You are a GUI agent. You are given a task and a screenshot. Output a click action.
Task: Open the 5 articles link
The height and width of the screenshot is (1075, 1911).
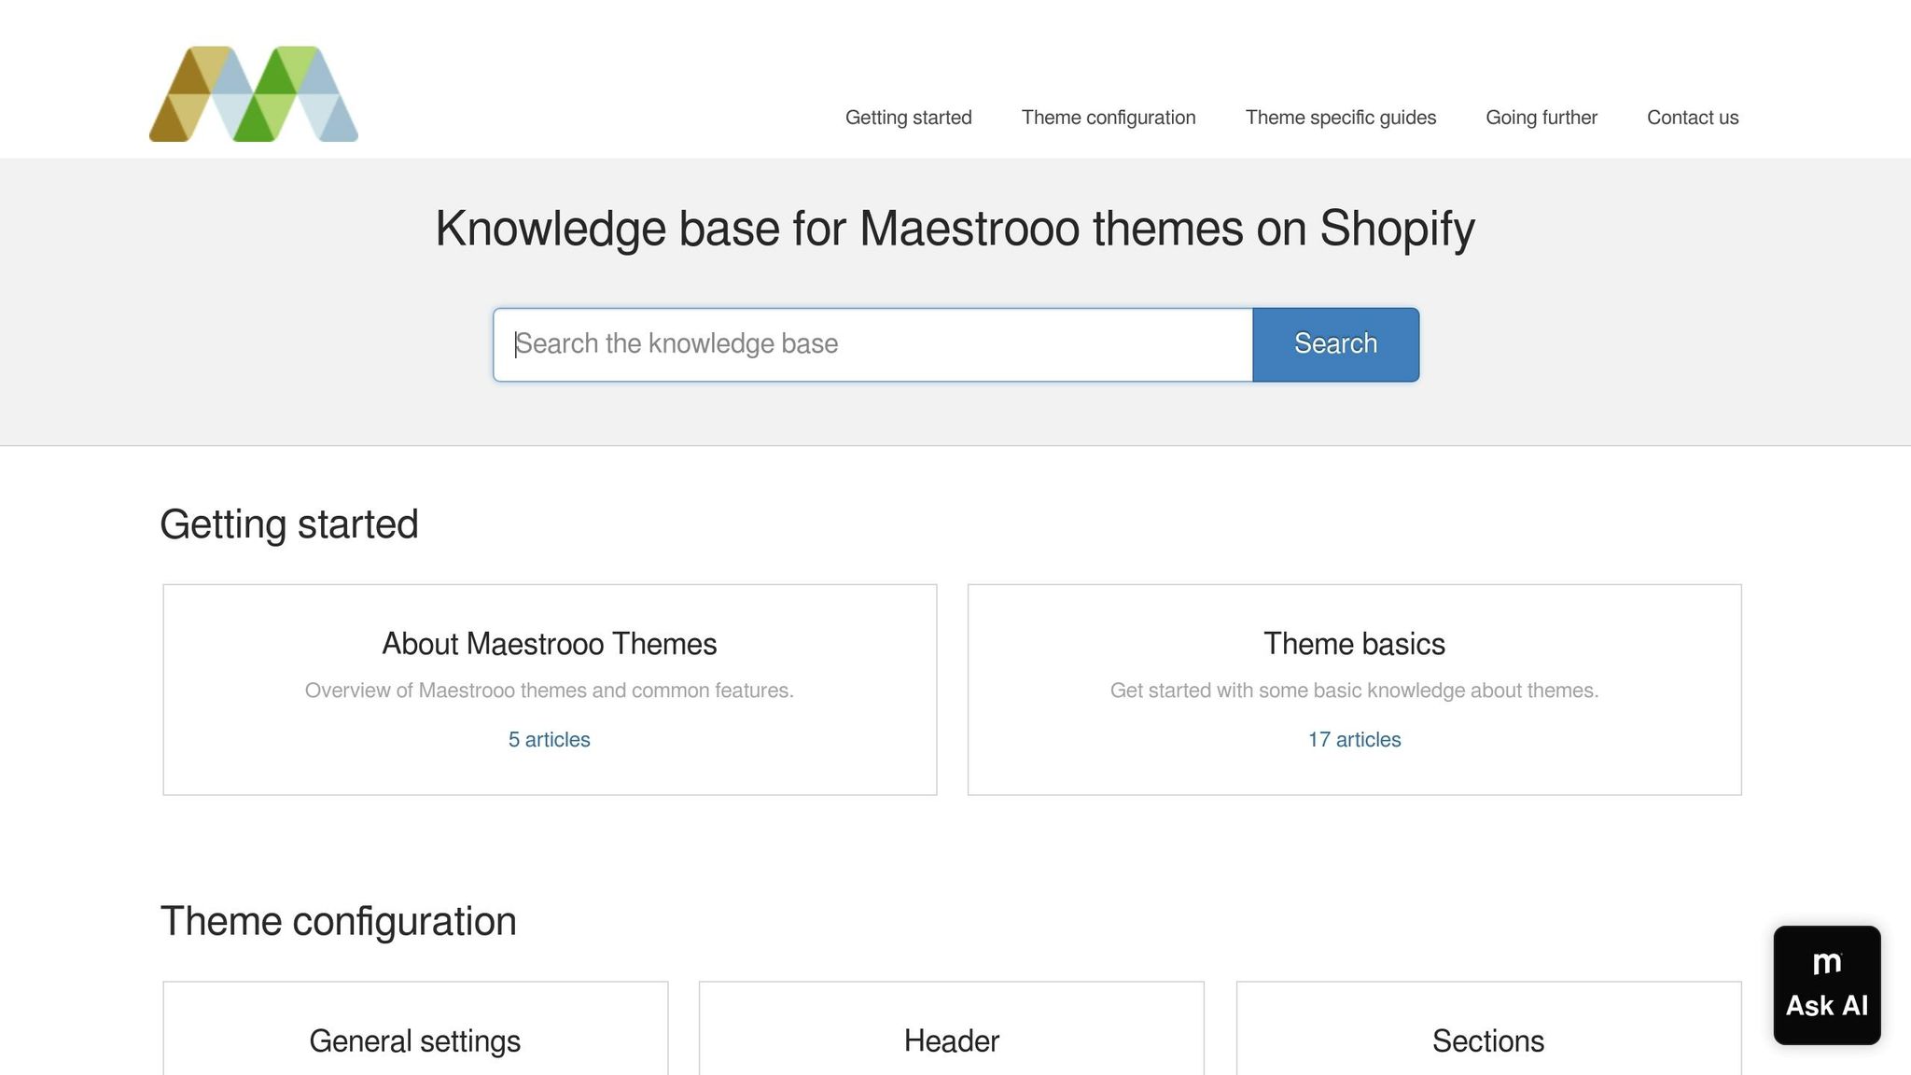point(550,740)
